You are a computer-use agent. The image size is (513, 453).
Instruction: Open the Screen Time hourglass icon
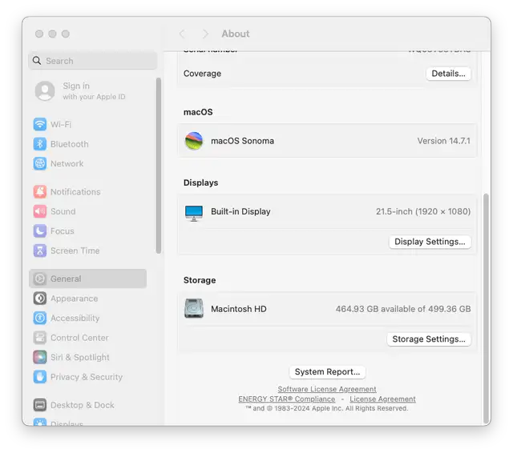tap(40, 251)
